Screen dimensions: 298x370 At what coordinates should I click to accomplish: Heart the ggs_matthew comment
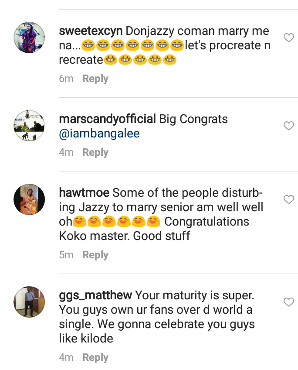point(288,302)
